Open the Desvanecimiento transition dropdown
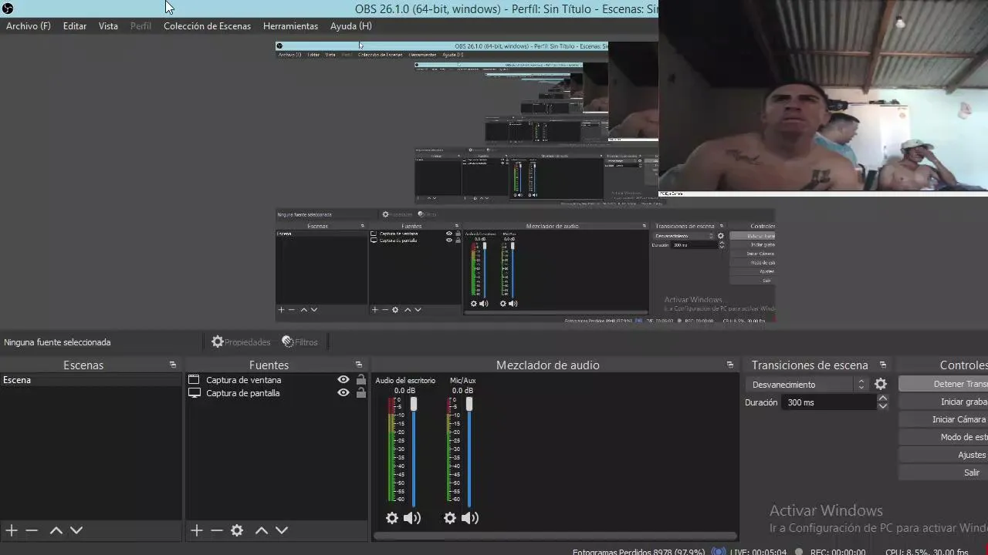 coord(807,384)
